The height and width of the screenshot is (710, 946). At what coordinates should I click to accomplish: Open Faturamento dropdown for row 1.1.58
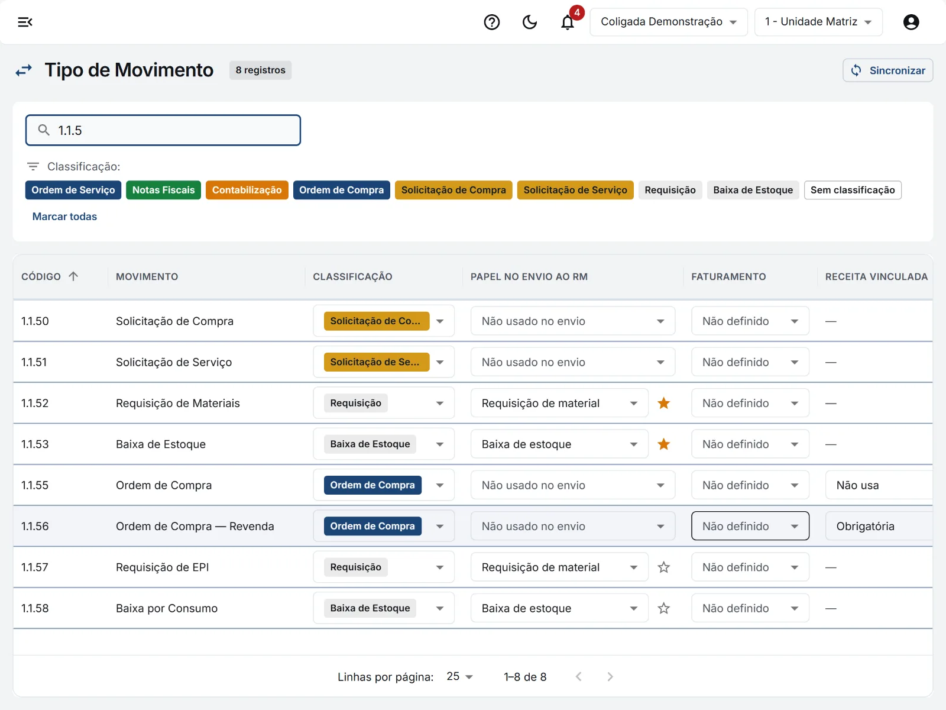750,608
